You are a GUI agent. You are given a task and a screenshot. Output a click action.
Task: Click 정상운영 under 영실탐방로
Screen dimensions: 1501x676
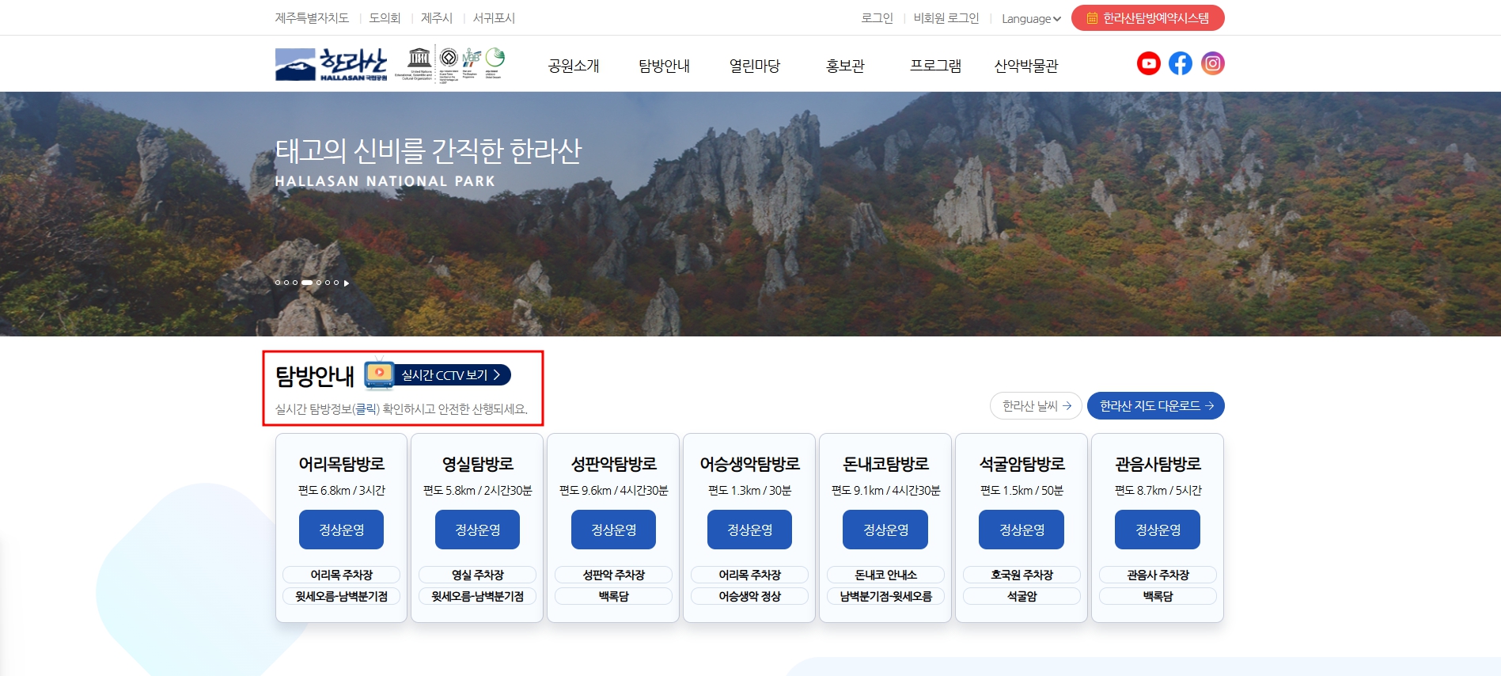coord(477,530)
